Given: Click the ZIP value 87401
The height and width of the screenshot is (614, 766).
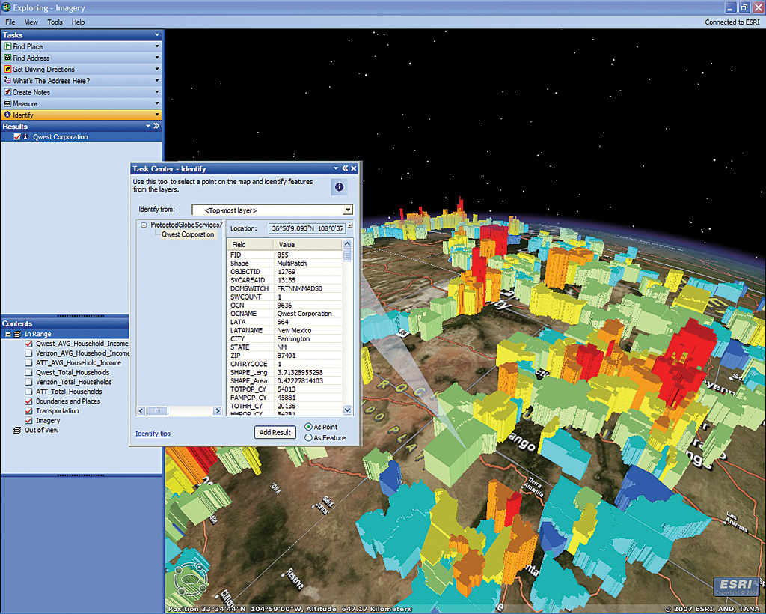Looking at the screenshot, I should (286, 356).
